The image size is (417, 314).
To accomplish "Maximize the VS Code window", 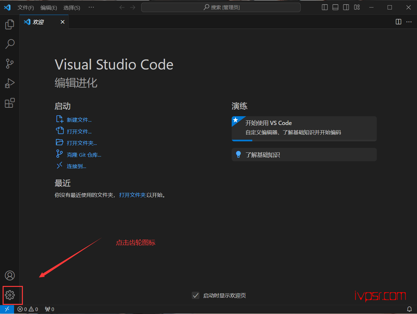I will tap(390, 7).
